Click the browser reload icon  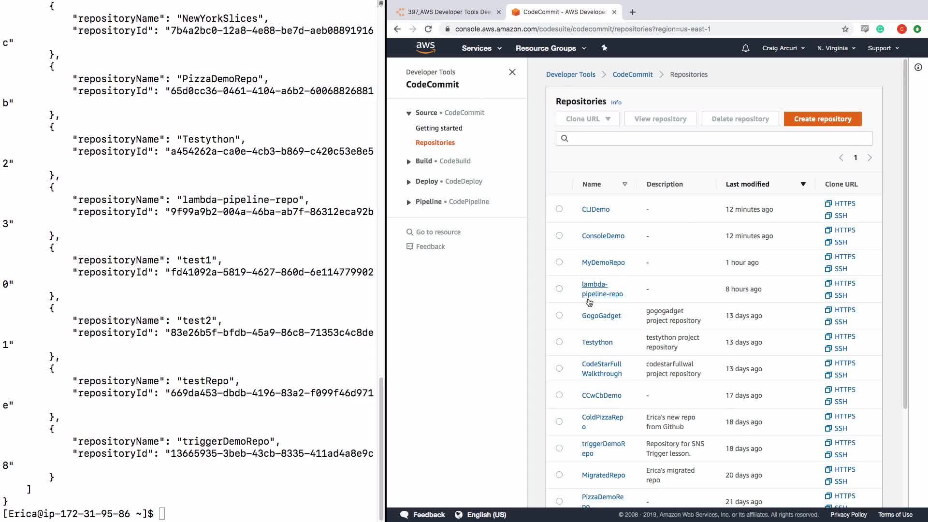pos(428,29)
